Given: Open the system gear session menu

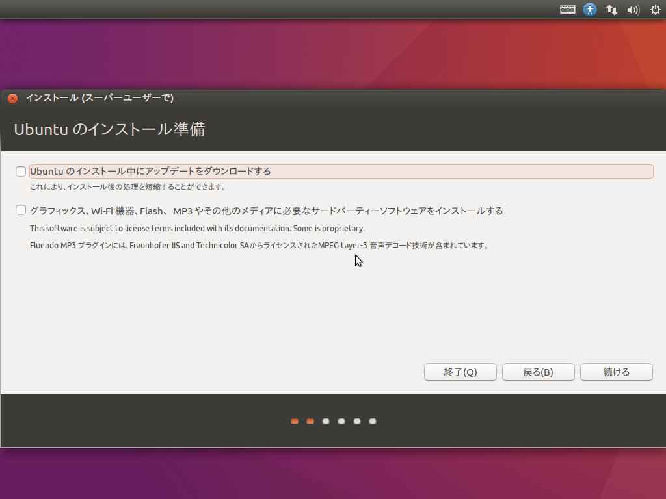Looking at the screenshot, I should click(656, 9).
